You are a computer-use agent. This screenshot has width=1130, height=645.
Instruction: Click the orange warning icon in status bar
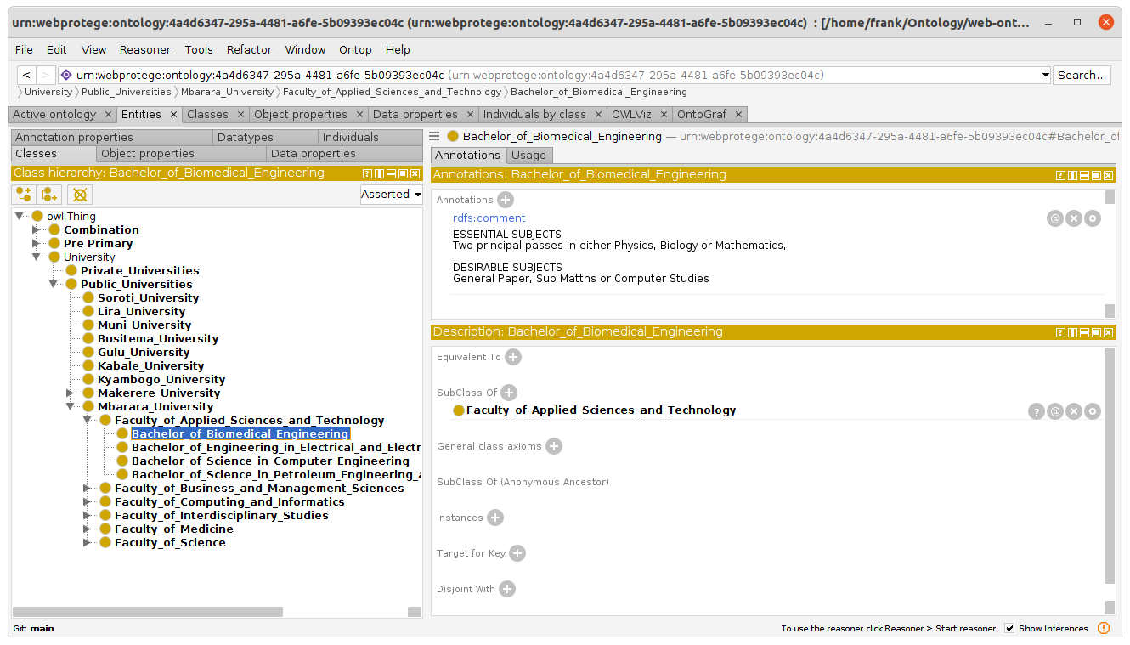click(1104, 628)
